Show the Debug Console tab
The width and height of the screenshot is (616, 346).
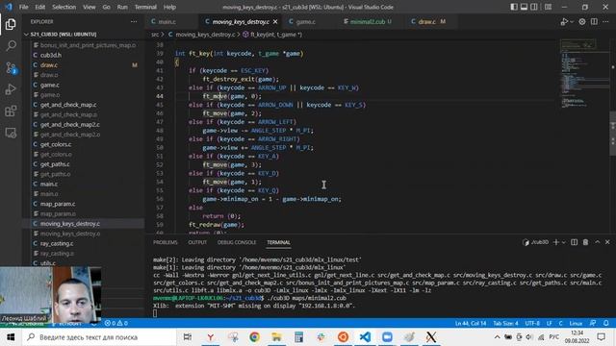pyautogui.click(x=237, y=242)
